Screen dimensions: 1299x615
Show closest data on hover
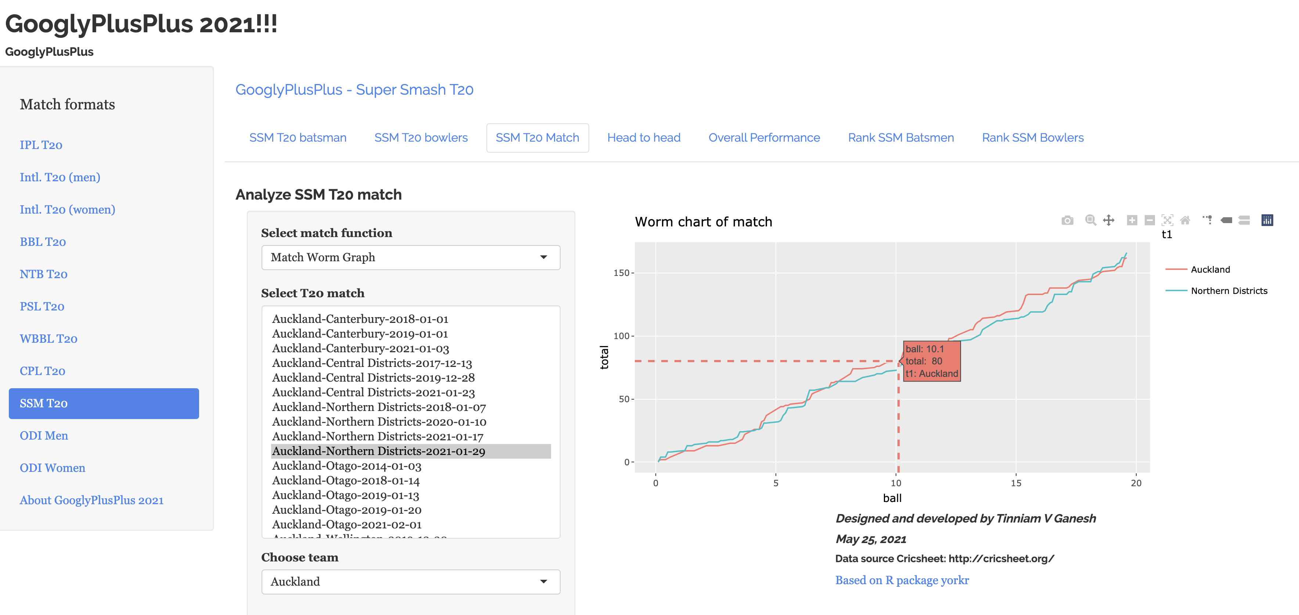tap(1226, 221)
